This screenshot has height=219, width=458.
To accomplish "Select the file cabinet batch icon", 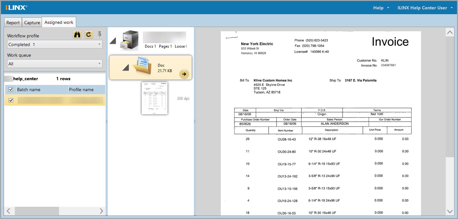I will 129,41.
